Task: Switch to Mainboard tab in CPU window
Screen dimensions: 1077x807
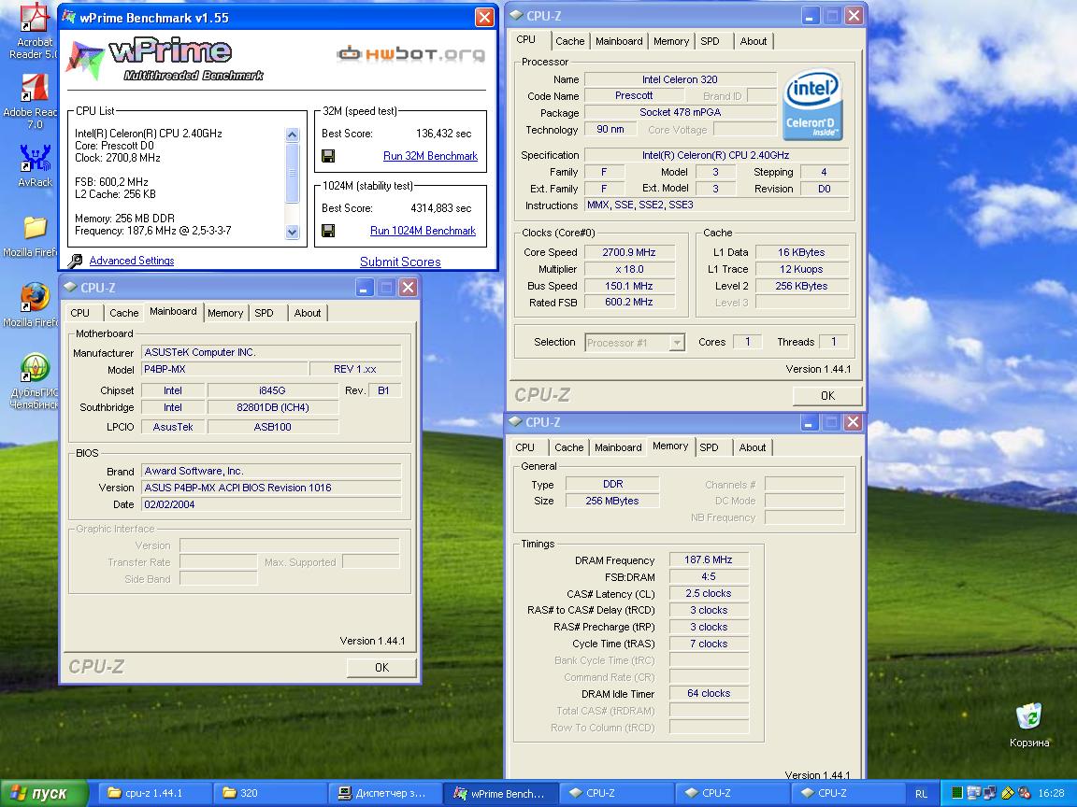Action: point(619,41)
